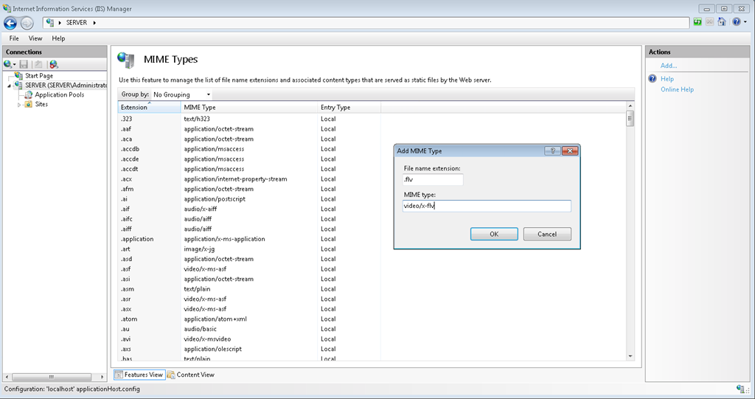
Task: Click the Sites folder icon in tree
Action: pyautogui.click(x=29, y=104)
